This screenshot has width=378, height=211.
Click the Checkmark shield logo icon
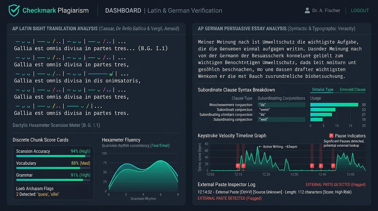14,10
